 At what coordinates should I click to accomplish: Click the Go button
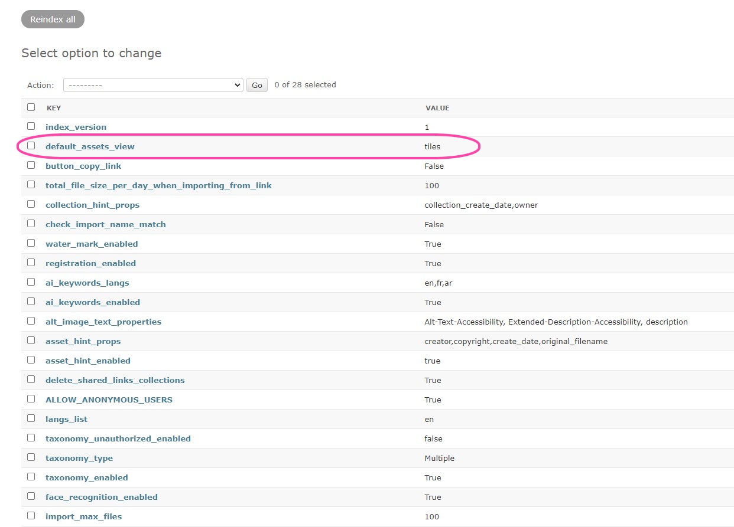coord(257,85)
